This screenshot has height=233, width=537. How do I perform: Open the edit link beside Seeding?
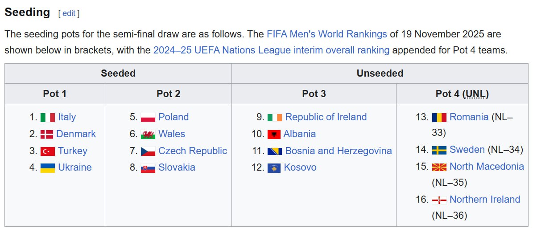click(x=69, y=13)
